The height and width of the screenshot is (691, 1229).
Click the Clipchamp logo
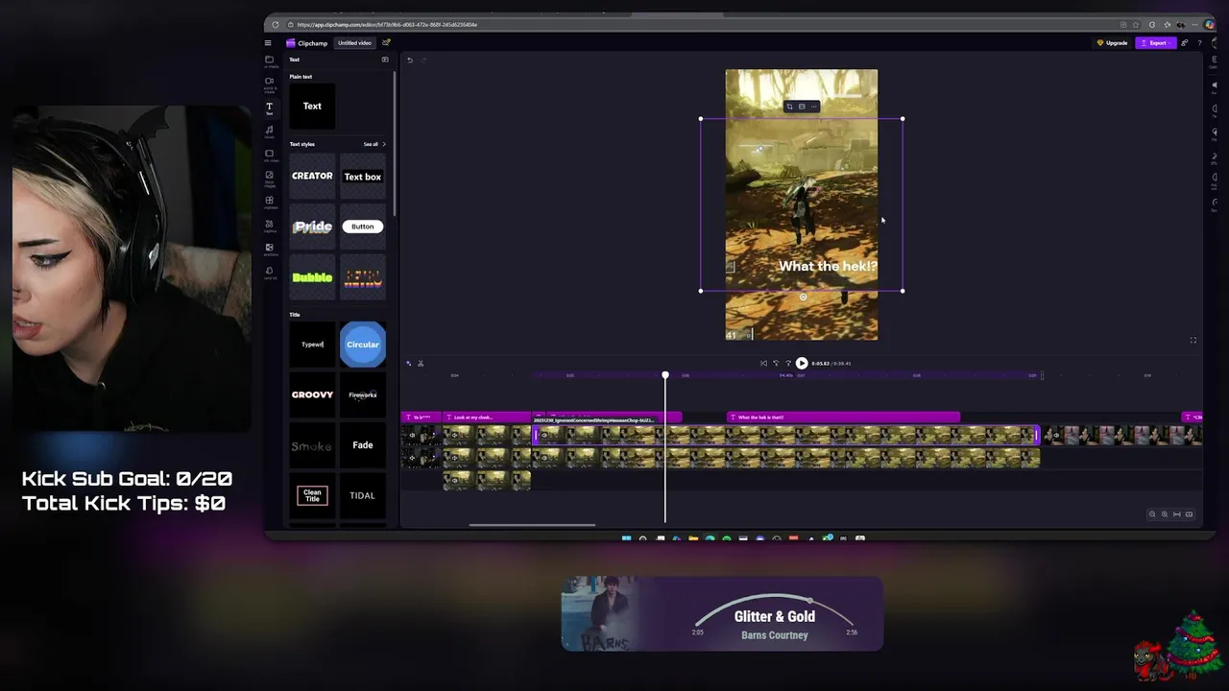pos(307,43)
